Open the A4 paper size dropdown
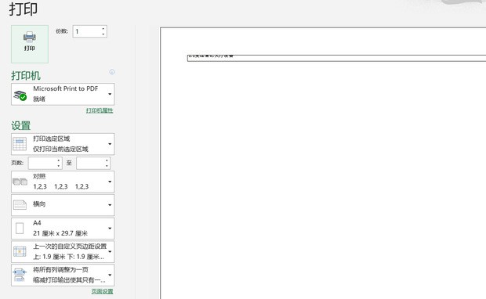 coord(63,229)
